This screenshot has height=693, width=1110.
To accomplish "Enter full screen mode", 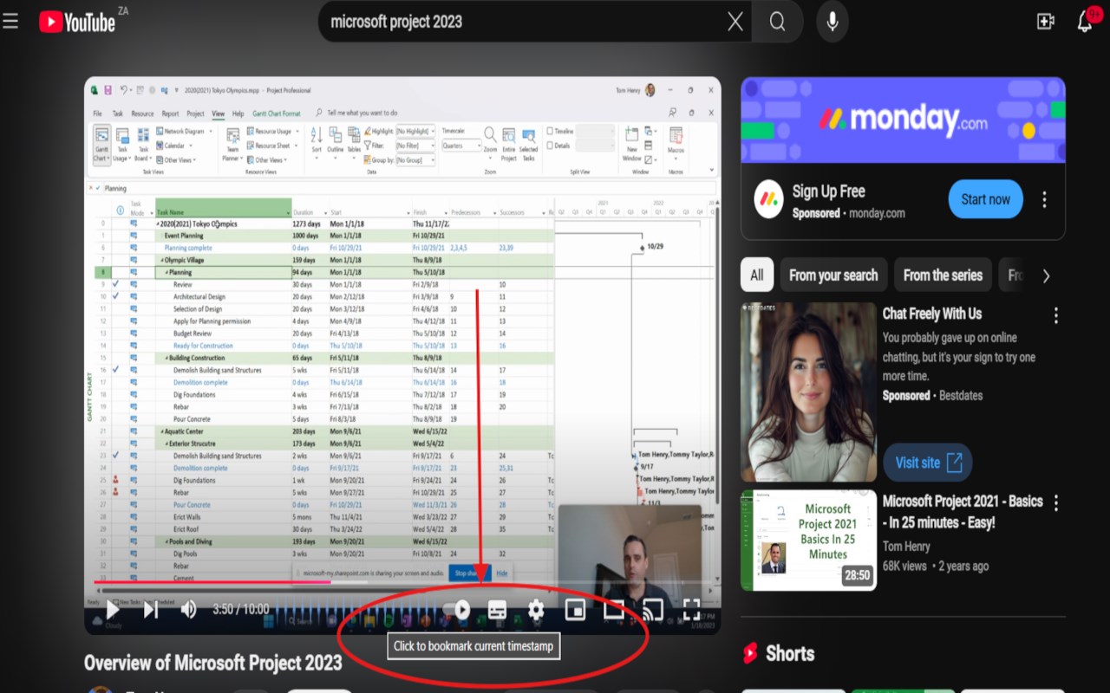I will click(x=691, y=610).
